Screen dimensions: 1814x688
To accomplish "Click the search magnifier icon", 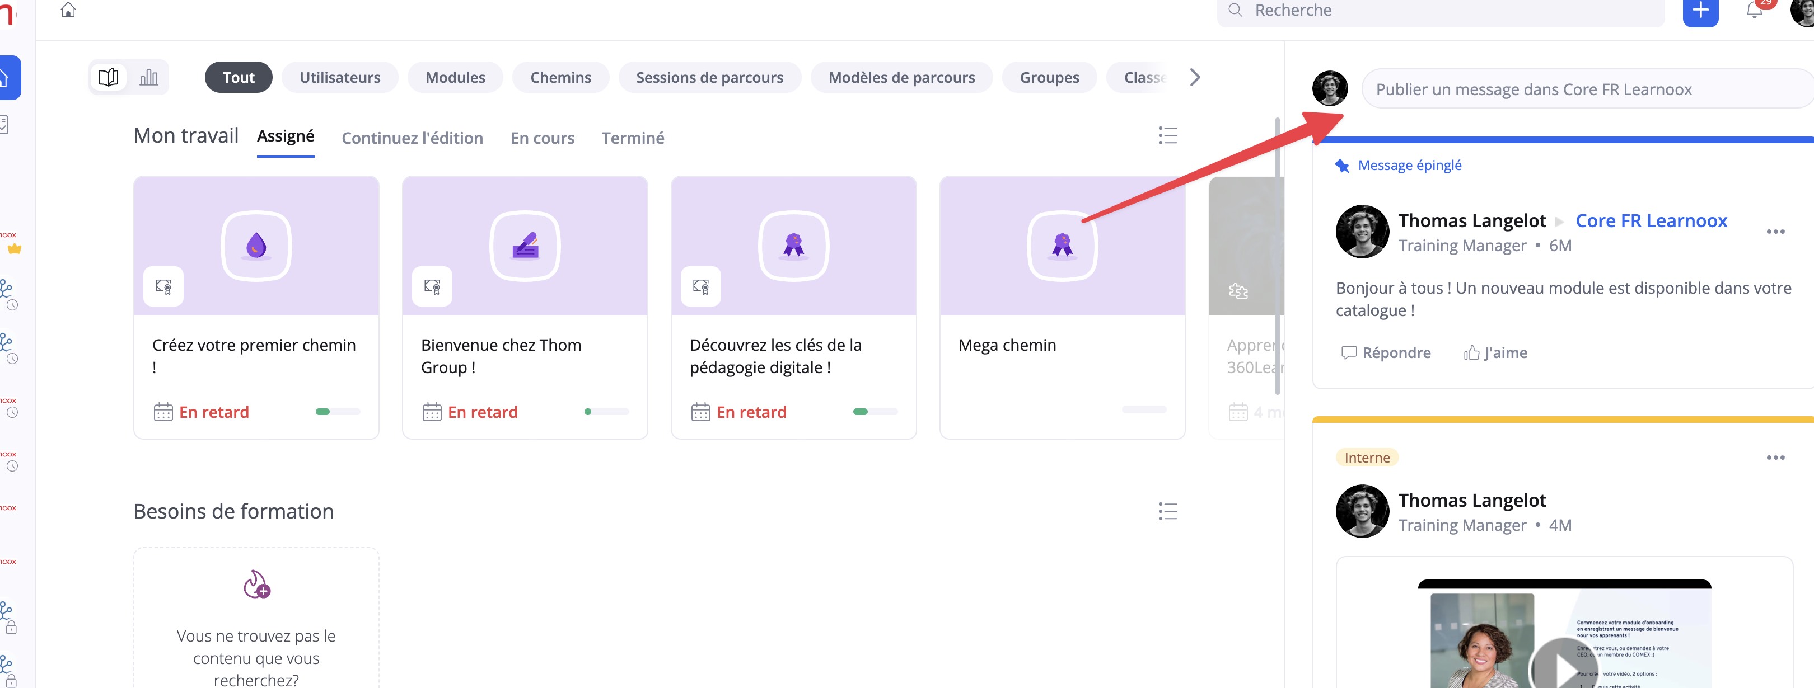I will (x=1235, y=10).
